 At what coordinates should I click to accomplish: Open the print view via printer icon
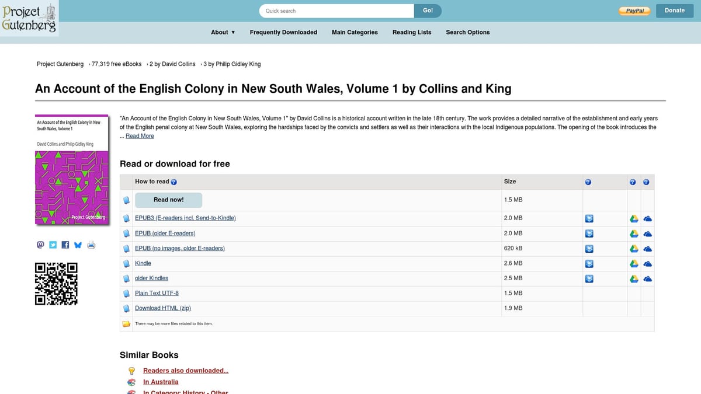point(91,245)
